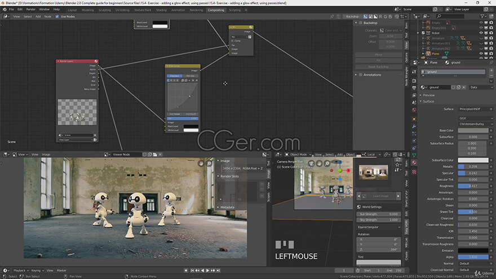
Task: Show blue channel B in backdrop
Action: (x=390, y=16)
